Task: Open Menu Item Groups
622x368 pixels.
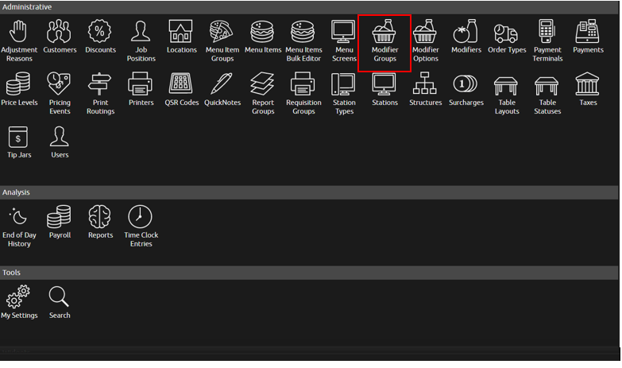Action: pyautogui.click(x=222, y=41)
